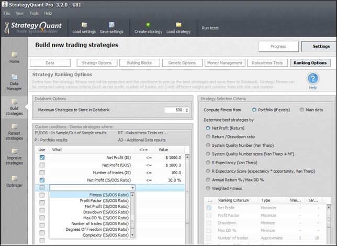Uncheck the Net Profit (IS) condition checkbox
The width and height of the screenshot is (337, 246).
coord(42,157)
